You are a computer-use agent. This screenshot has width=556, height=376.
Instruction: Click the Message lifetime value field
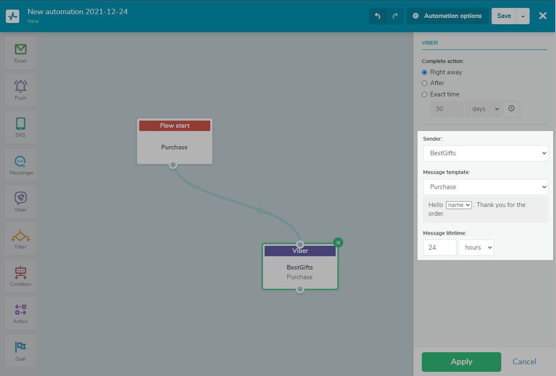click(439, 247)
